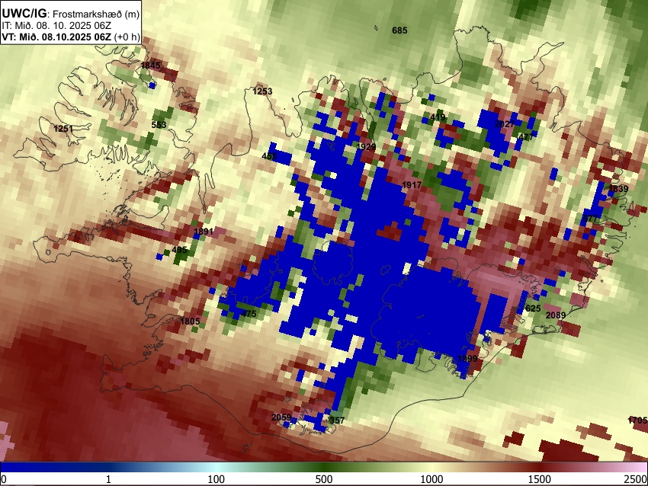
Task: Select the VT: Mið. 08.10.2025 06Z line
Action: point(71,37)
